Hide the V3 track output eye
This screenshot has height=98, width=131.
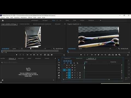[x=75, y=65]
